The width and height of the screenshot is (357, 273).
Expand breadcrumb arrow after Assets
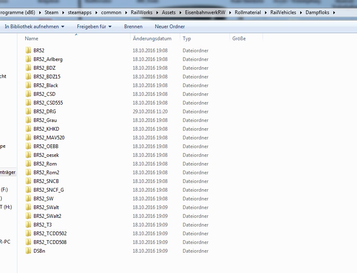point(180,12)
